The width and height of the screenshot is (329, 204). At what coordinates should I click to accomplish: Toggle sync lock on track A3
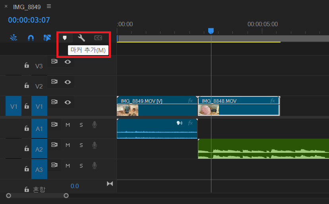point(54,165)
